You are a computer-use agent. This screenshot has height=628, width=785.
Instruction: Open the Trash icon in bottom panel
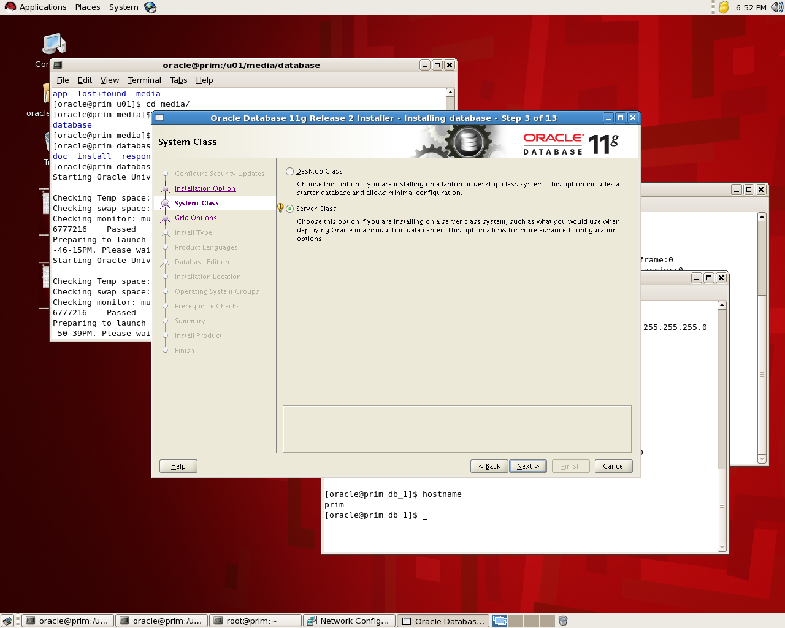pyautogui.click(x=563, y=621)
